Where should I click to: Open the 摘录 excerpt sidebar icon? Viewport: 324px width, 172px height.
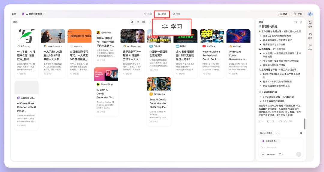coord(310,35)
